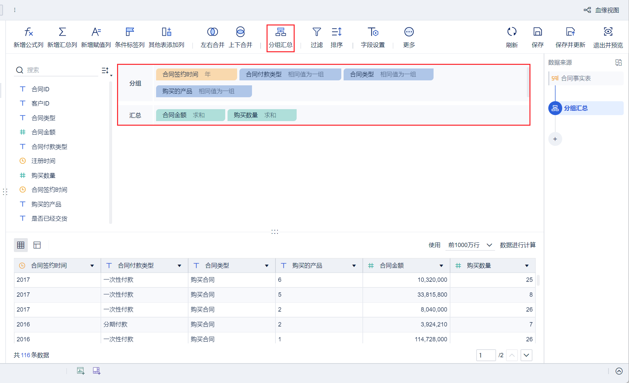
Task: Click the 购买数量 求和 summary chip
Action: pyautogui.click(x=262, y=115)
